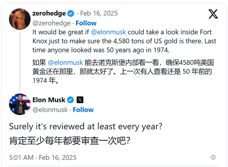Follow the zerohedge account
The width and height of the screenshot is (228, 167).
(86, 23)
